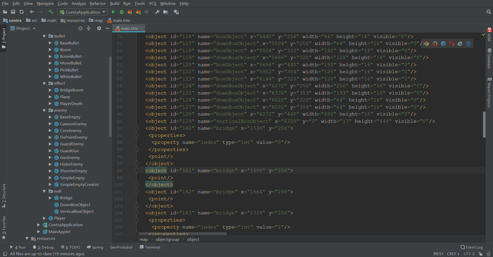The width and height of the screenshot is (493, 257).
Task: Toggle tool window quick access icon
Action: (x=5, y=254)
